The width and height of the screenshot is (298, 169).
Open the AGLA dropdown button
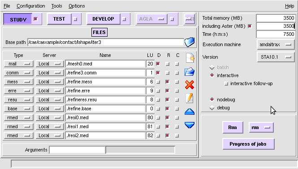[151, 19]
